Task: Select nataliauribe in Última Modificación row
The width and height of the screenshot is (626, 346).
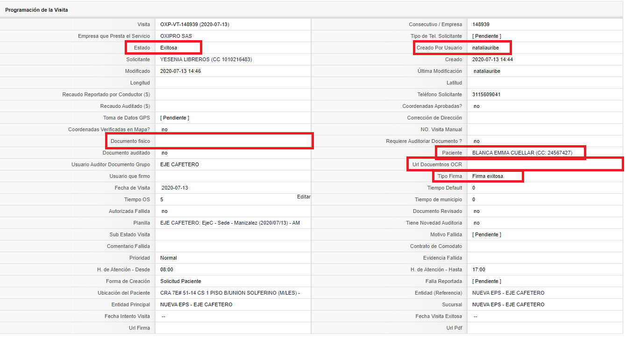Action: 487,71
